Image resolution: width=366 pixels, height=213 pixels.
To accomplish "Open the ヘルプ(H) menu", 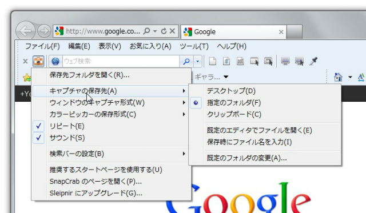I will click(x=232, y=46).
